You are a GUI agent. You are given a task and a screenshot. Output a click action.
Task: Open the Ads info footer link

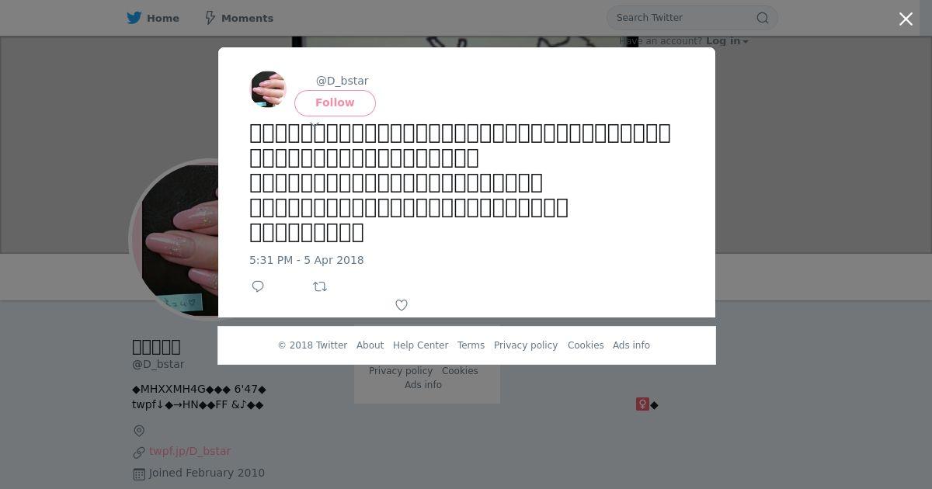631,345
